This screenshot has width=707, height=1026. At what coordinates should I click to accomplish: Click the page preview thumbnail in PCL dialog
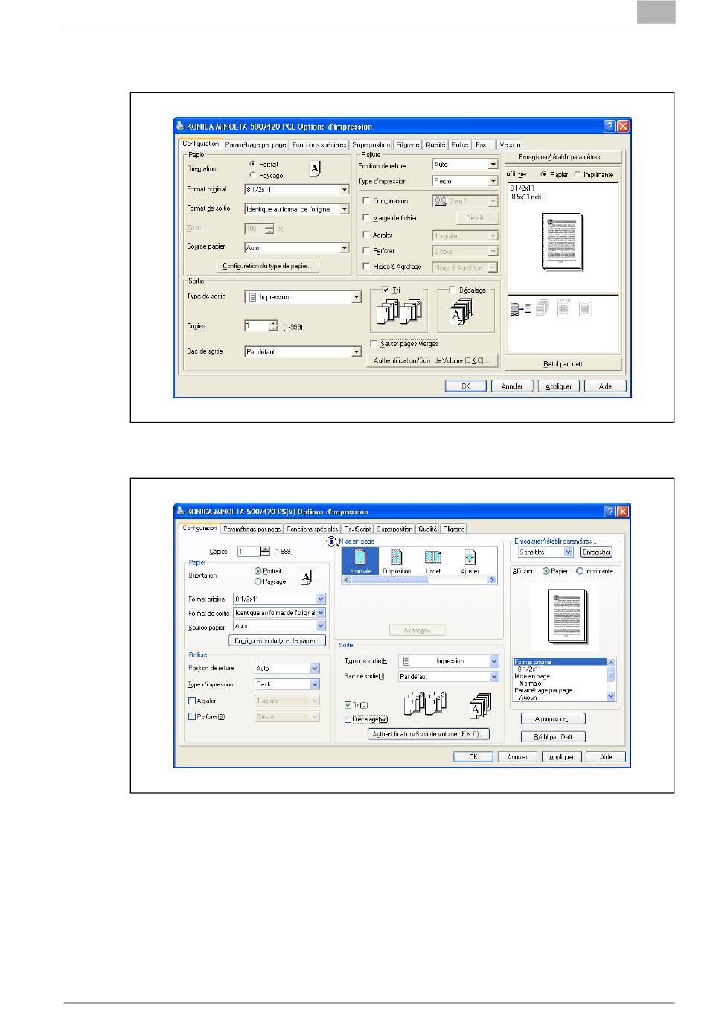click(x=562, y=242)
